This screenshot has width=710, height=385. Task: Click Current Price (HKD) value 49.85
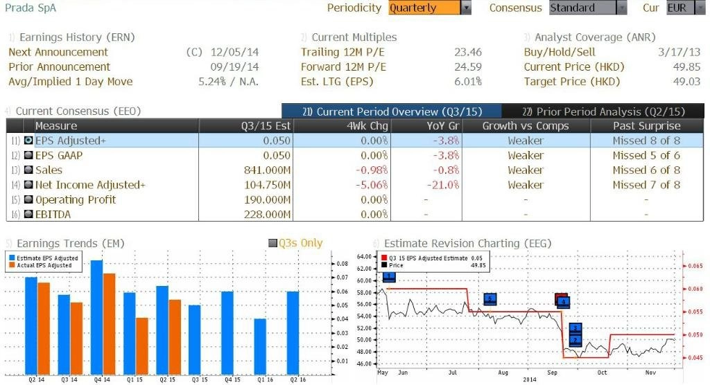point(687,67)
